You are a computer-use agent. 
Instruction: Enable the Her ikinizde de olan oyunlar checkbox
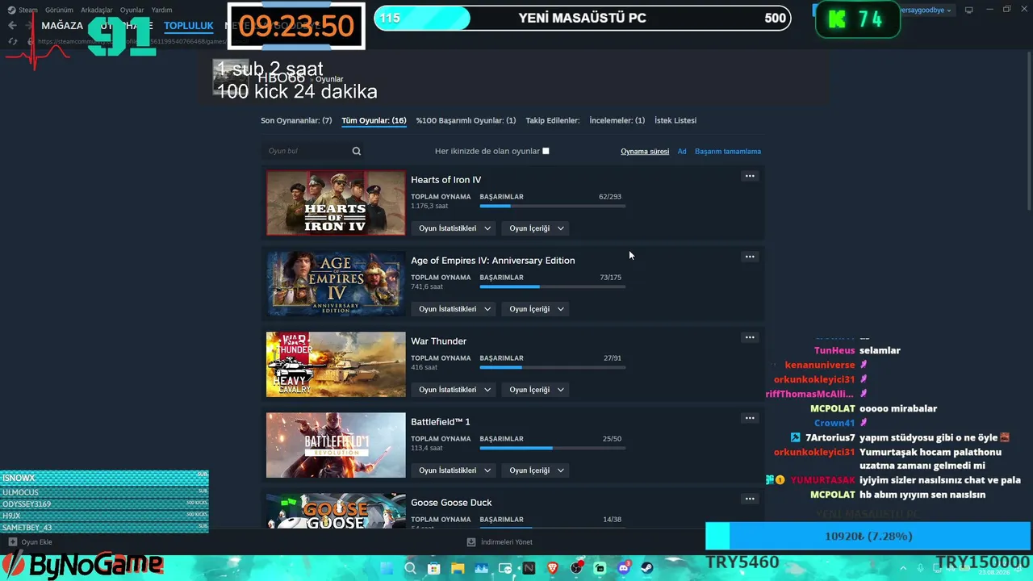[x=546, y=151]
